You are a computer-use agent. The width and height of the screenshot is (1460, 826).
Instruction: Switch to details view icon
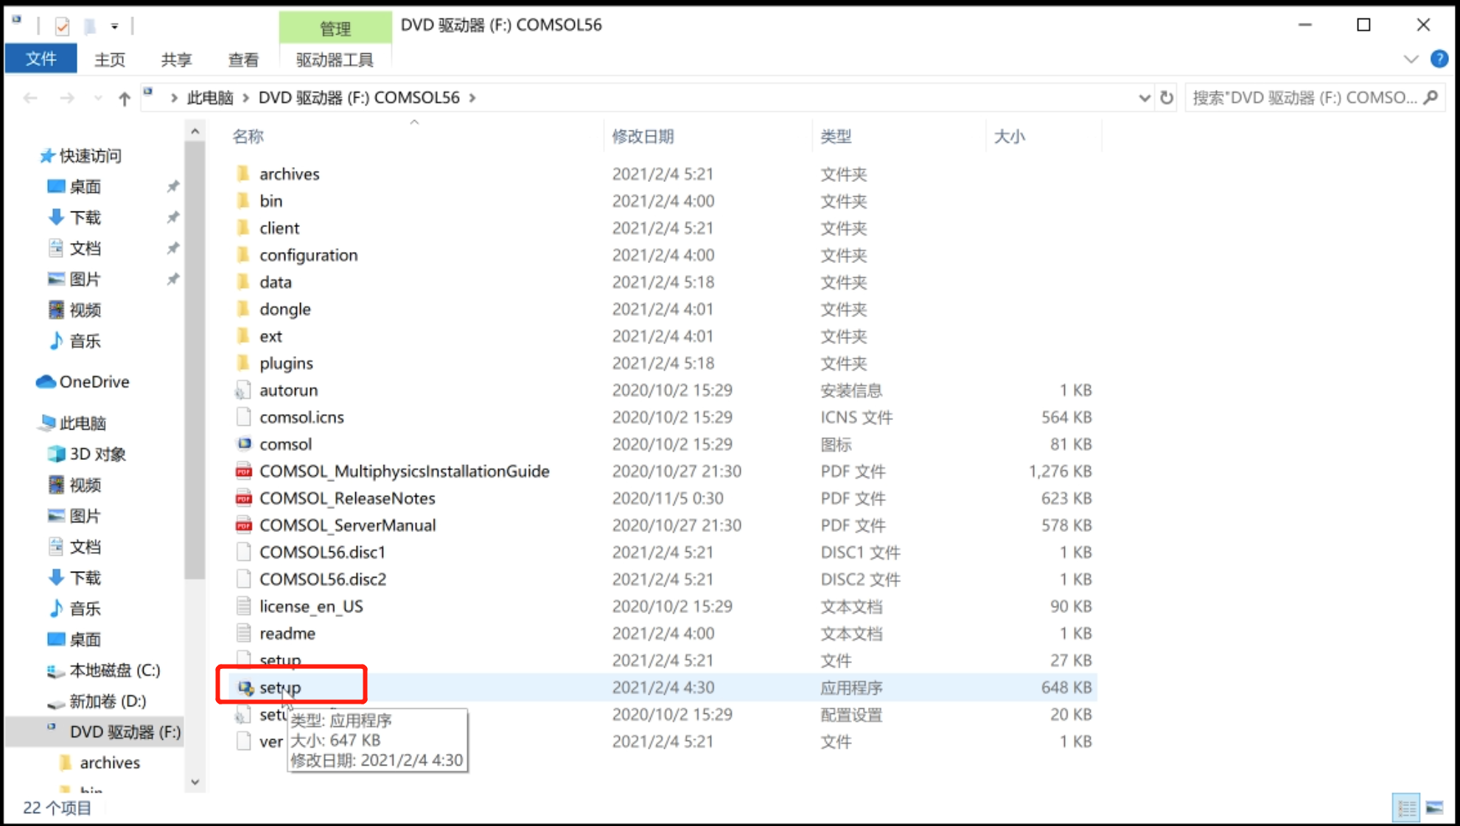1406,808
